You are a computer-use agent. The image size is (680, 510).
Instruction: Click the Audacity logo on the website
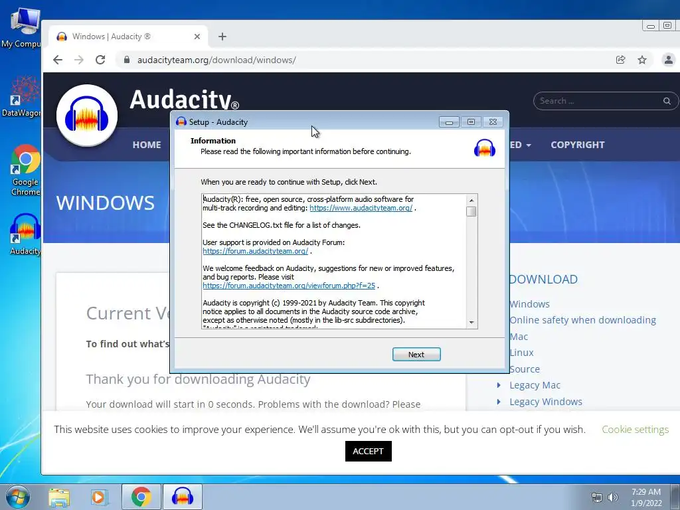tap(87, 116)
